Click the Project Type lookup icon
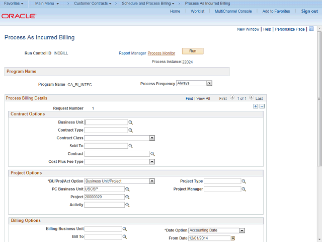 click(244, 181)
